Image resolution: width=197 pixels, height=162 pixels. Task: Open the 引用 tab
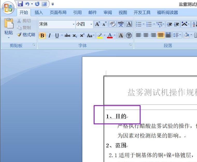(x=77, y=12)
